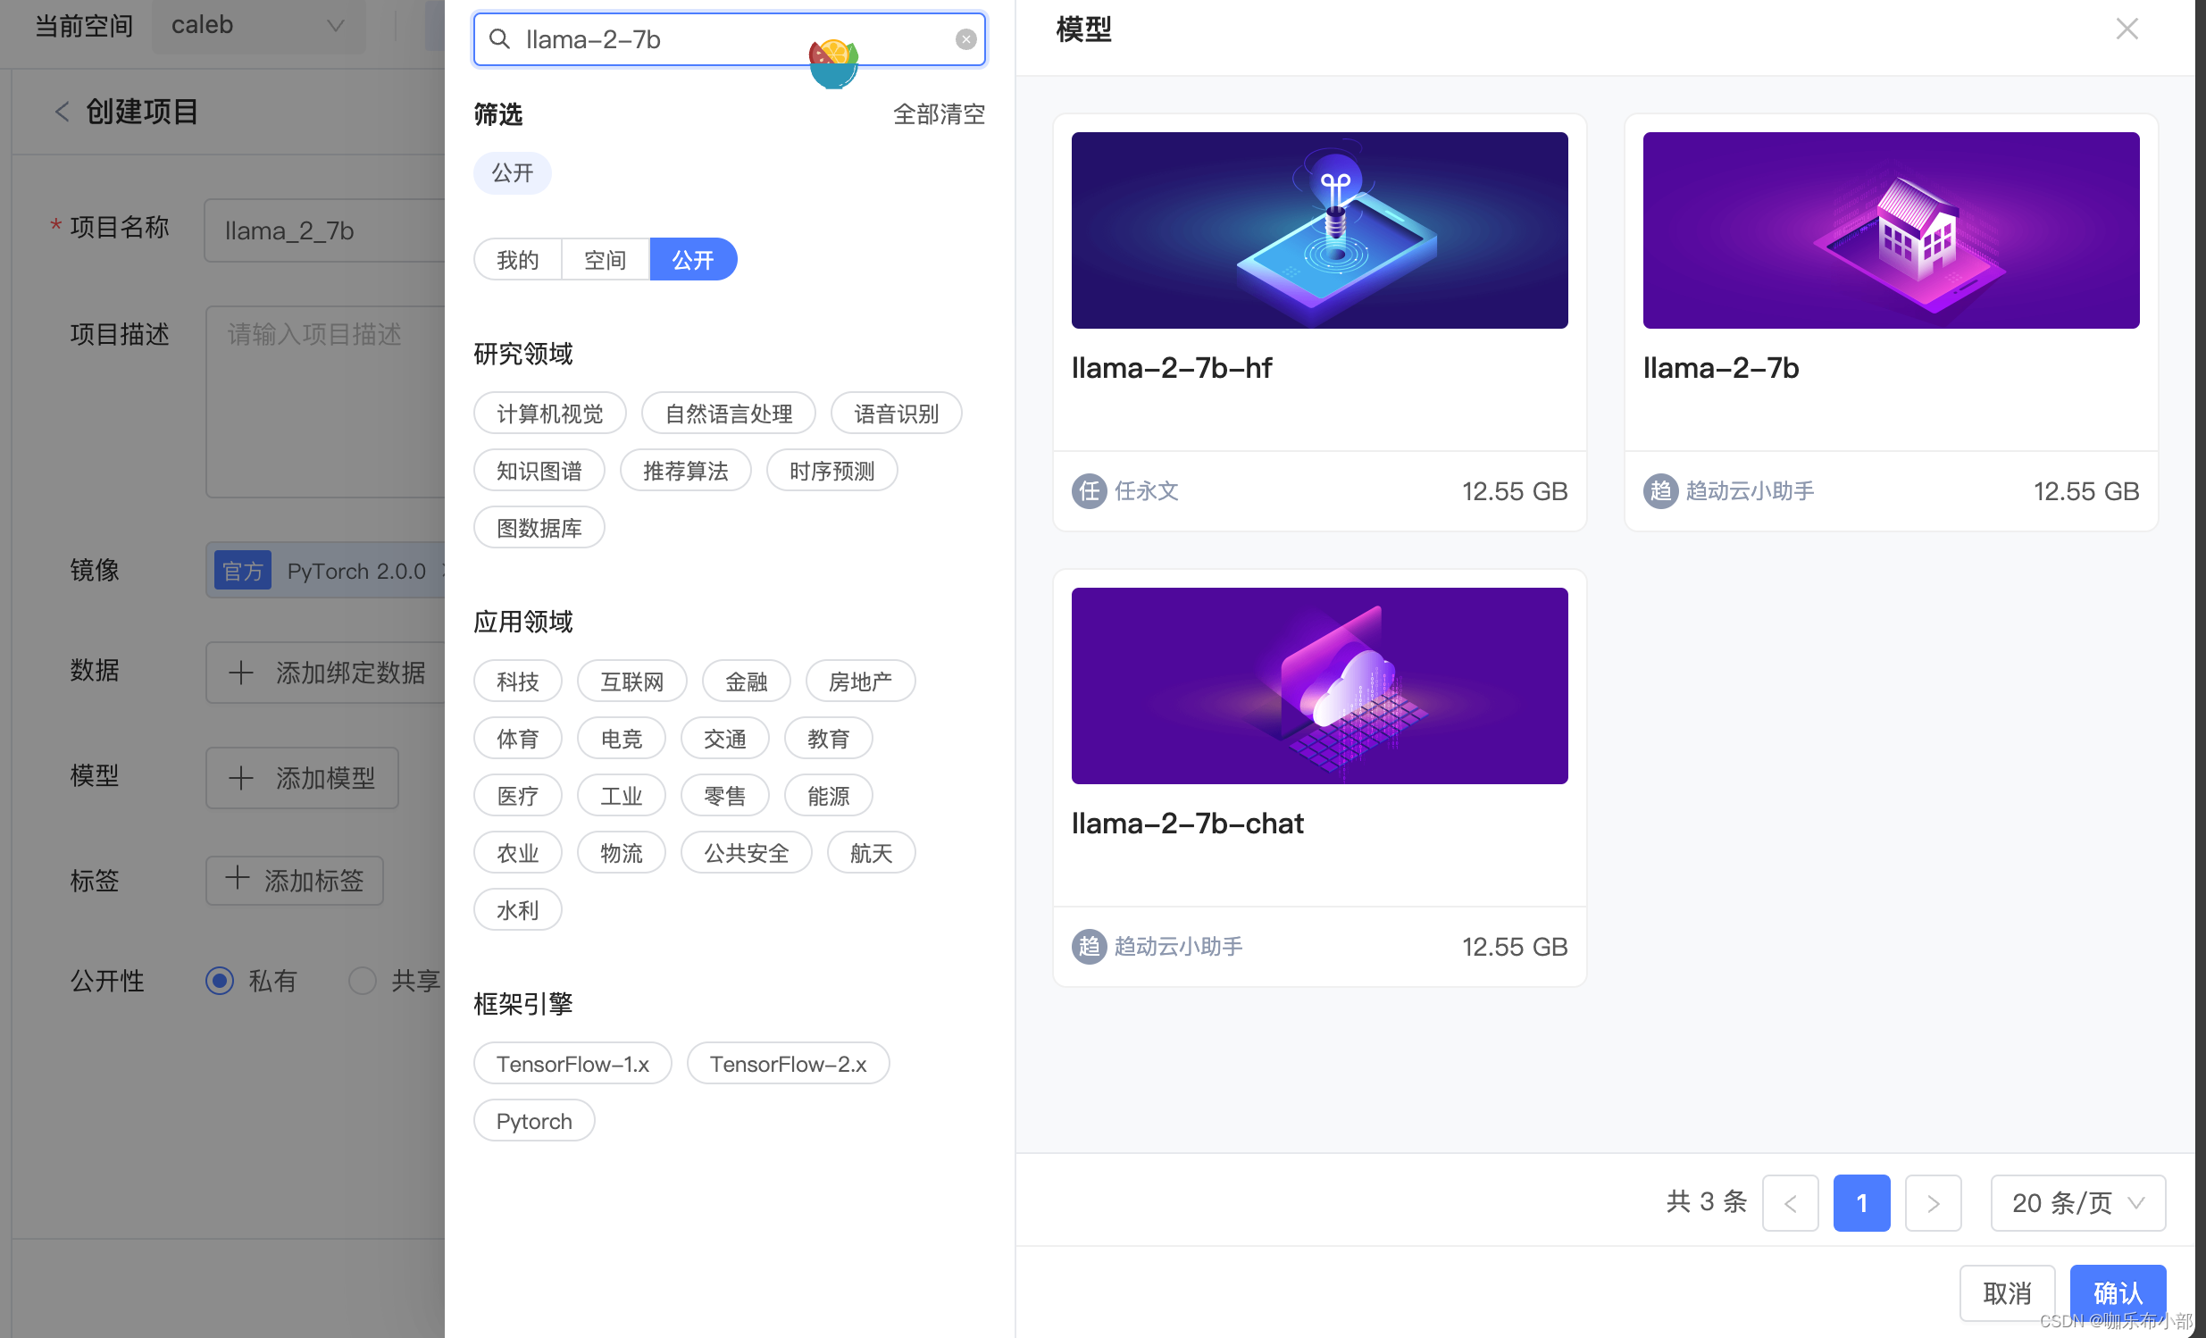Close the 模型 panel with X icon
Image resolution: width=2206 pixels, height=1338 pixels.
click(2127, 29)
